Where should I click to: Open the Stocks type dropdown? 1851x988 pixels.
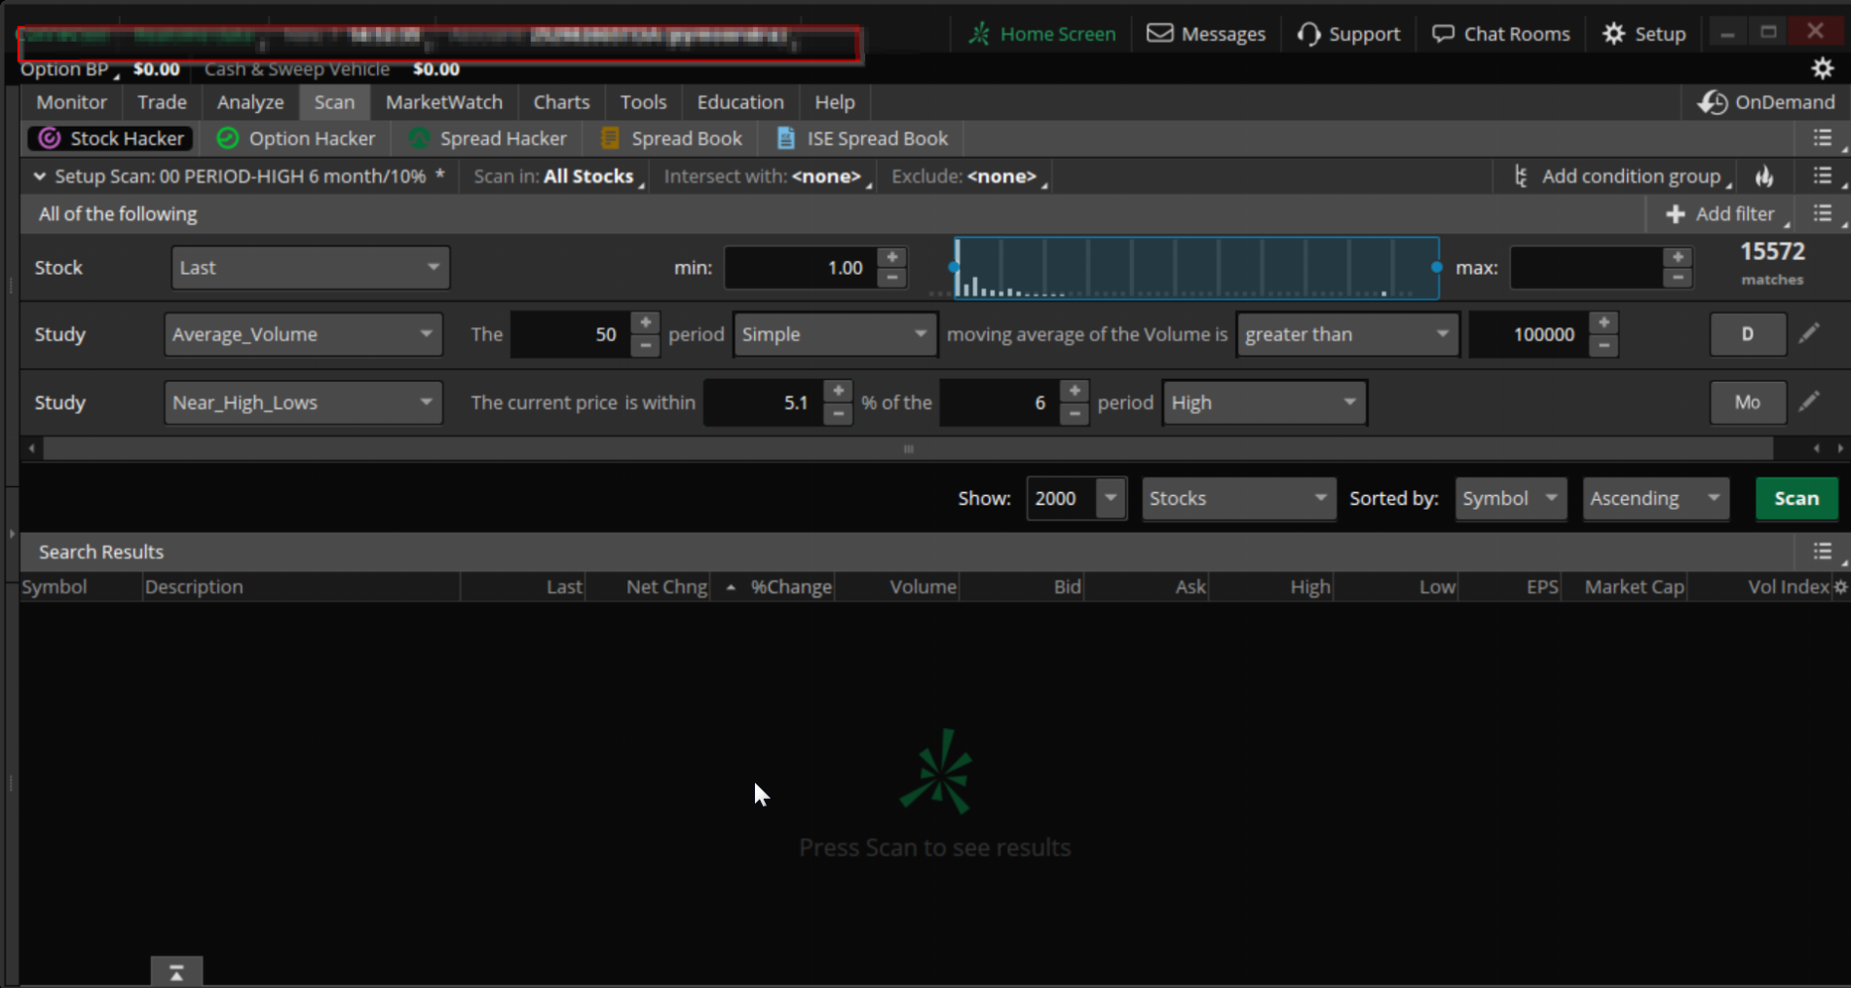pos(1238,498)
